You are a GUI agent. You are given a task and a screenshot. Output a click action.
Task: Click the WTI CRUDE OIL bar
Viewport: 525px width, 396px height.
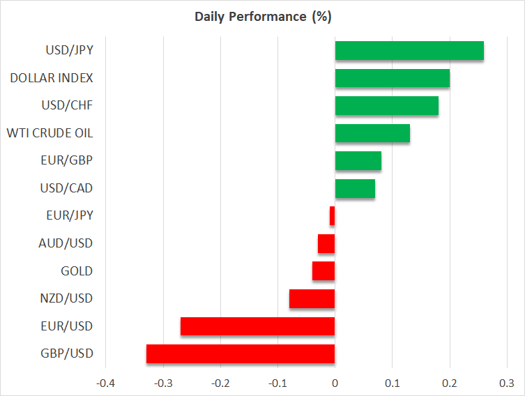click(x=372, y=133)
